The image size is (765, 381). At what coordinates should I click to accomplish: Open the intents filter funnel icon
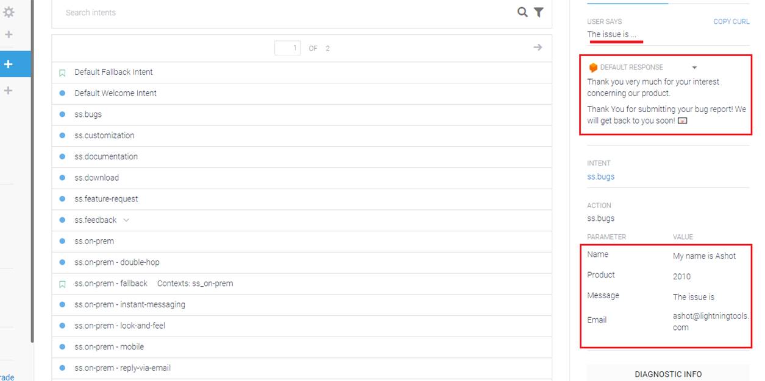tap(539, 12)
